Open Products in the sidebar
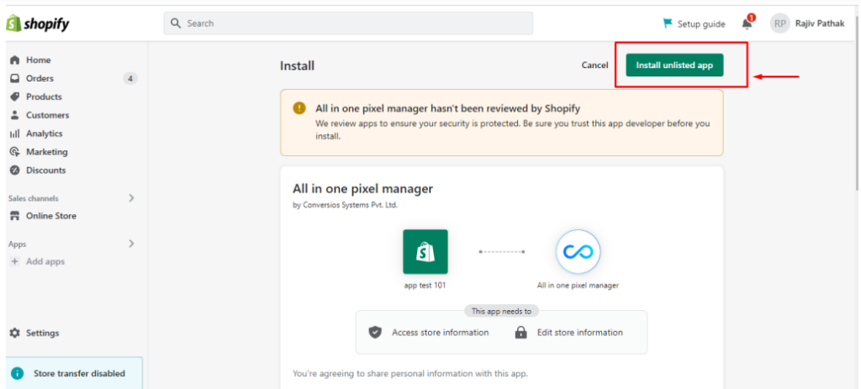The image size is (861, 389). coord(43,97)
